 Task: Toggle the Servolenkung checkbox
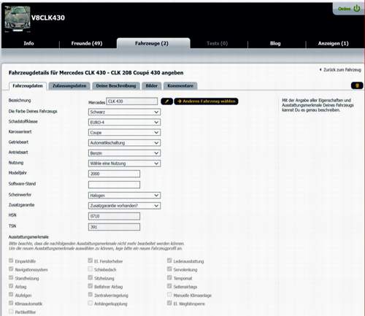169,269
